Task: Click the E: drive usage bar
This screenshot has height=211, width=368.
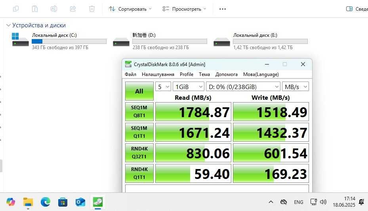Action: pos(271,41)
